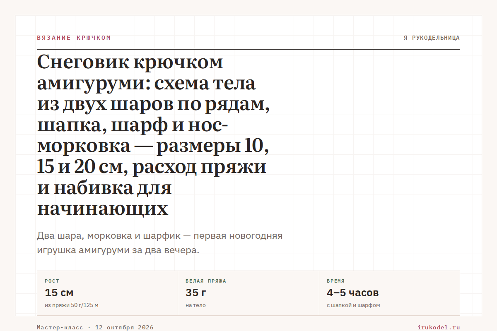Click the 'РОСТ' label in stats

pos(52,281)
